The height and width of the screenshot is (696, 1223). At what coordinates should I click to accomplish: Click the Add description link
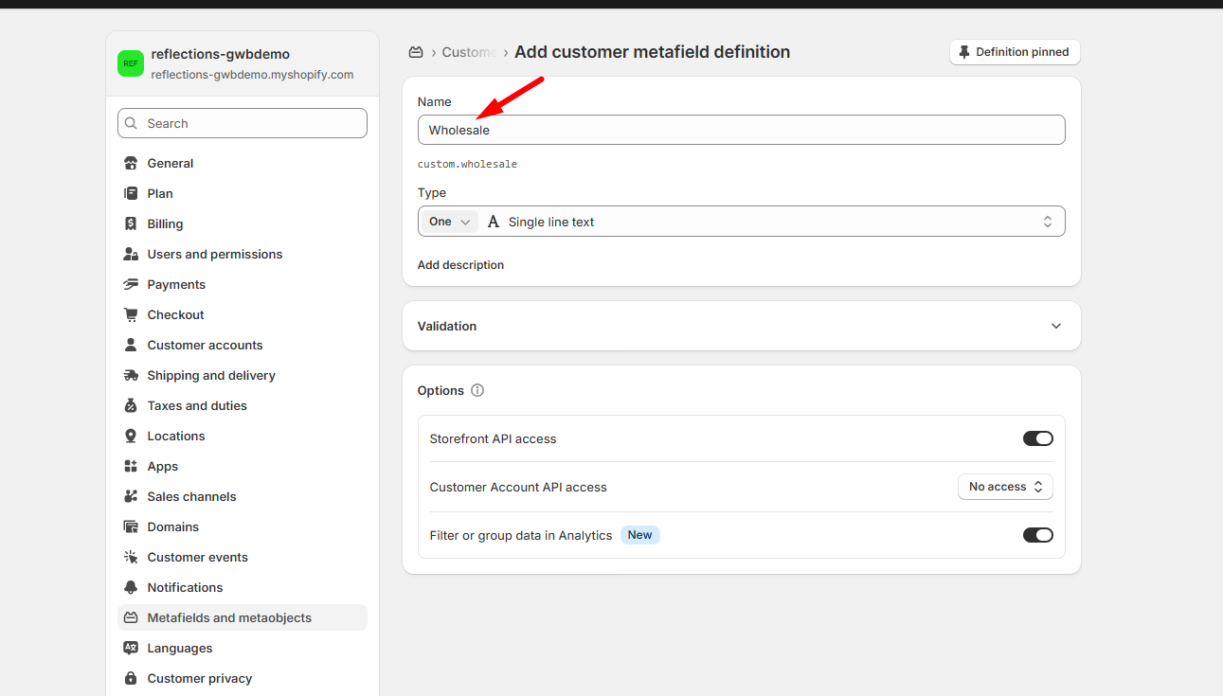(x=460, y=265)
